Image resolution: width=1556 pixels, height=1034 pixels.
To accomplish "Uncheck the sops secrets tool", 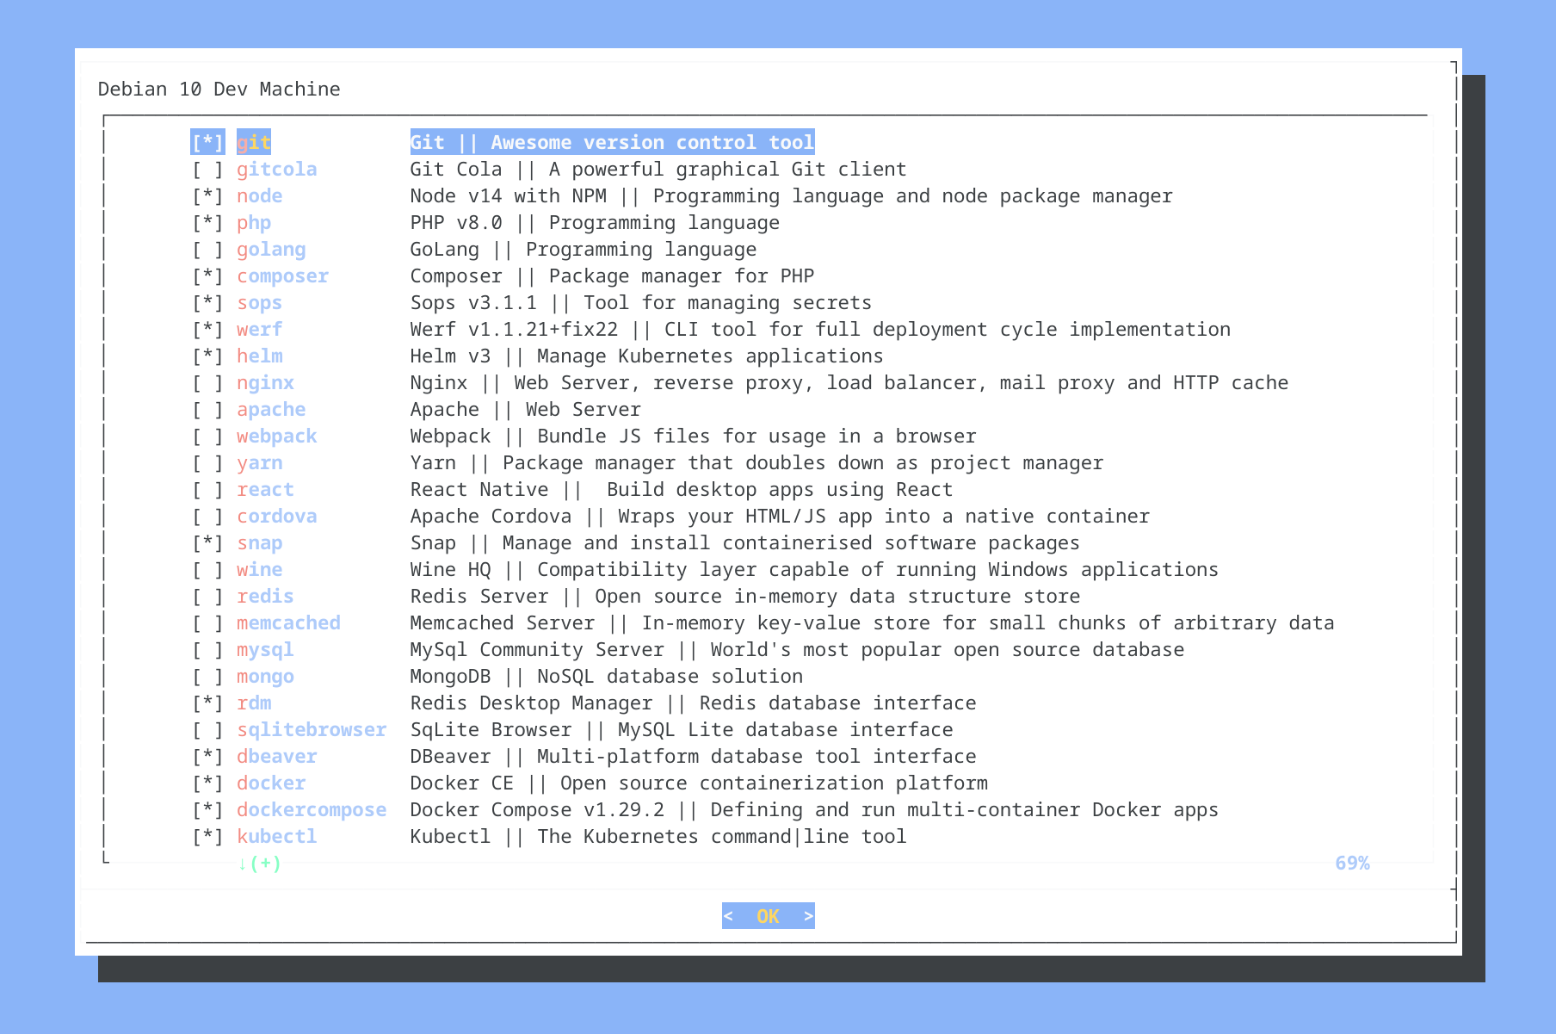I will pos(207,302).
